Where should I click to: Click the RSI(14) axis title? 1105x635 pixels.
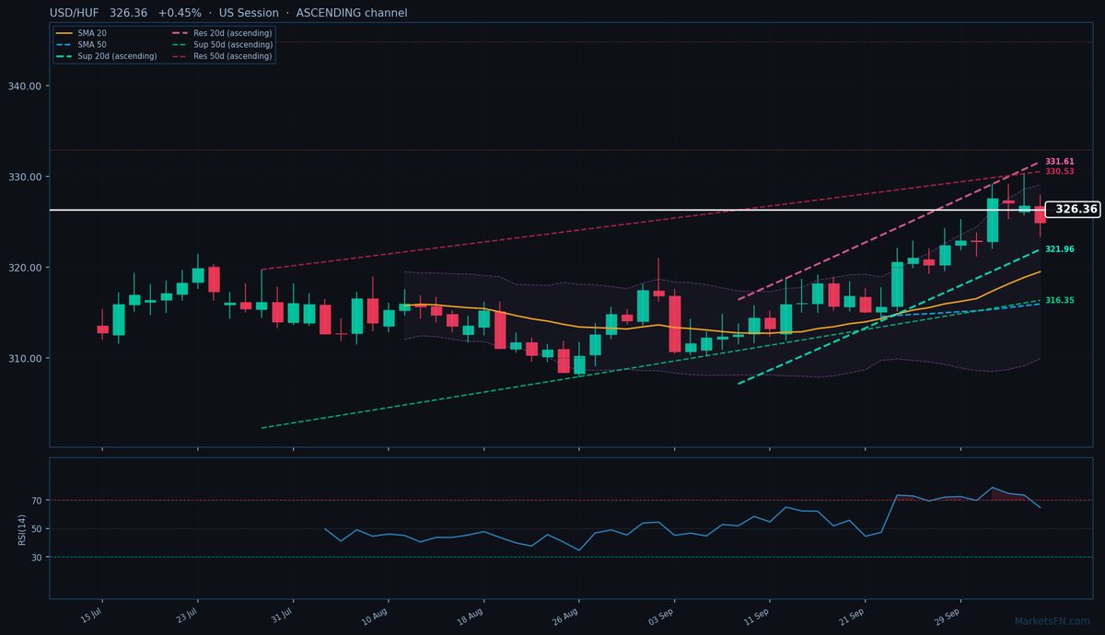22,529
